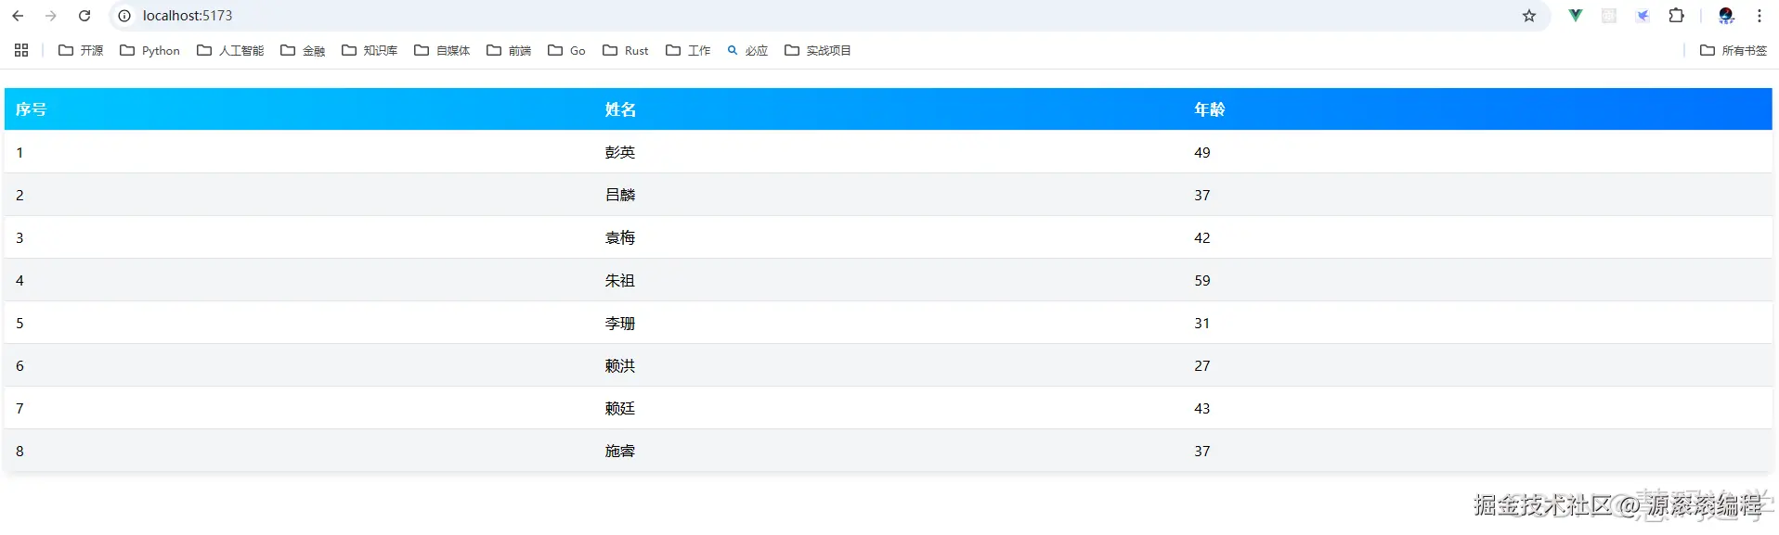This screenshot has width=1779, height=535.
Task: Click index number 4 in the table
Action: 19,280
